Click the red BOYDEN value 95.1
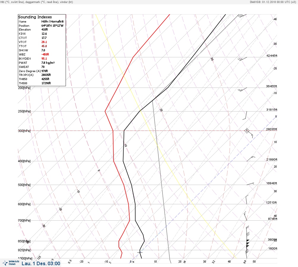 pyautogui.click(x=44, y=59)
